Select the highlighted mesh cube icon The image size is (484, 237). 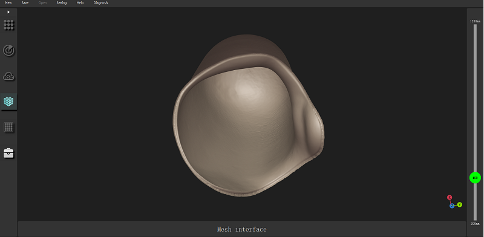pos(8,102)
